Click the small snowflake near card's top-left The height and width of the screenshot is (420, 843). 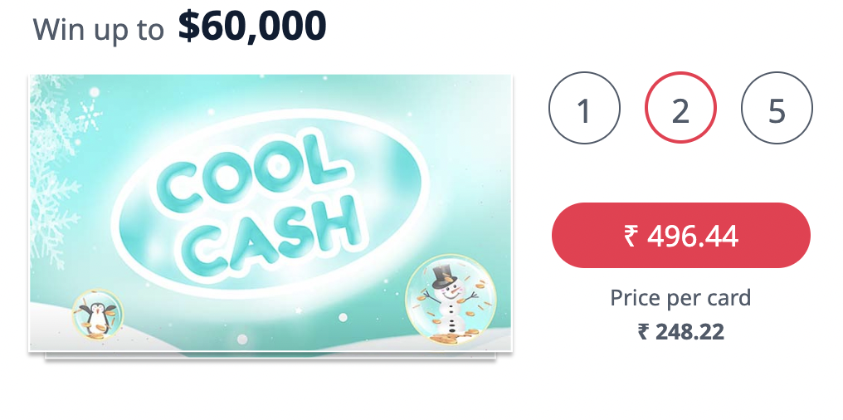tap(89, 116)
